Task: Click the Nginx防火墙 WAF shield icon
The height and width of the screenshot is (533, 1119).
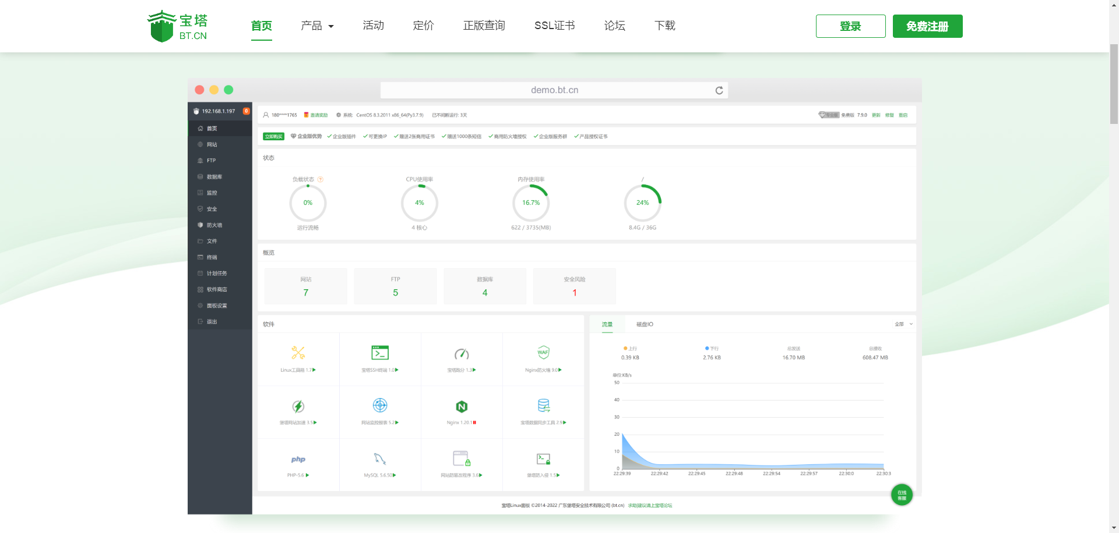Action: [543, 352]
